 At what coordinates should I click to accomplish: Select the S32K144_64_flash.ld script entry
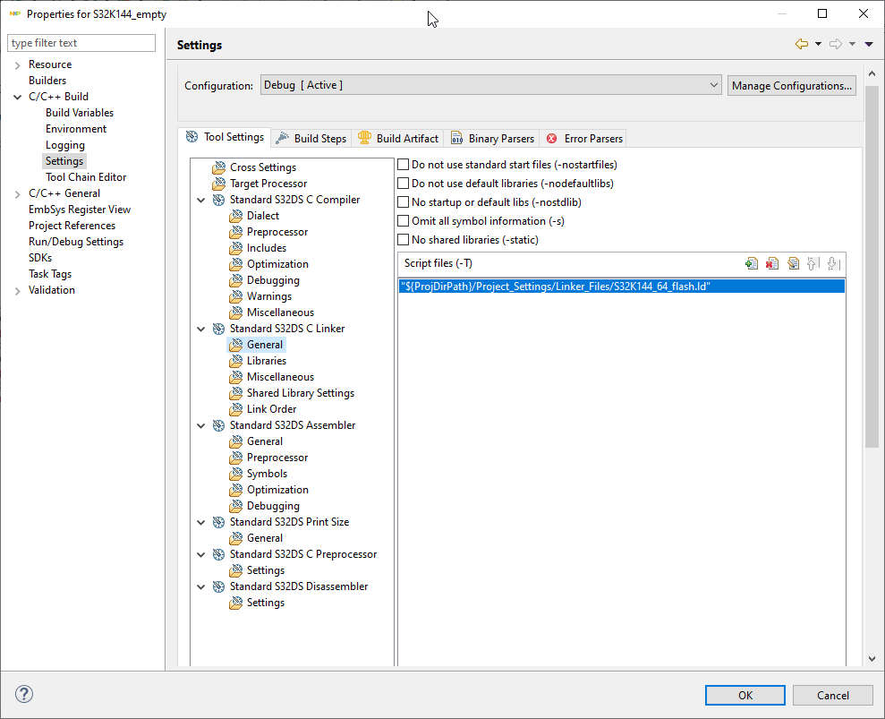[621, 287]
